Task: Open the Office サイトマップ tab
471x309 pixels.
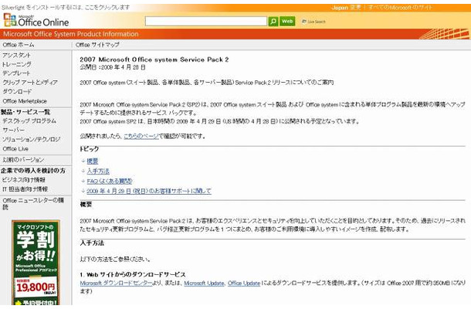Action: tap(97, 45)
